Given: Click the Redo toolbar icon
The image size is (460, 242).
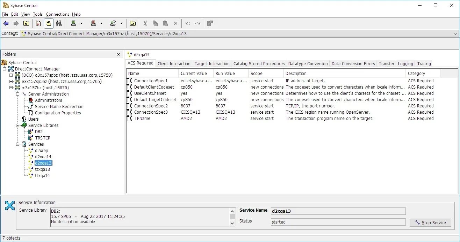Looking at the screenshot, I should [x=198, y=23].
